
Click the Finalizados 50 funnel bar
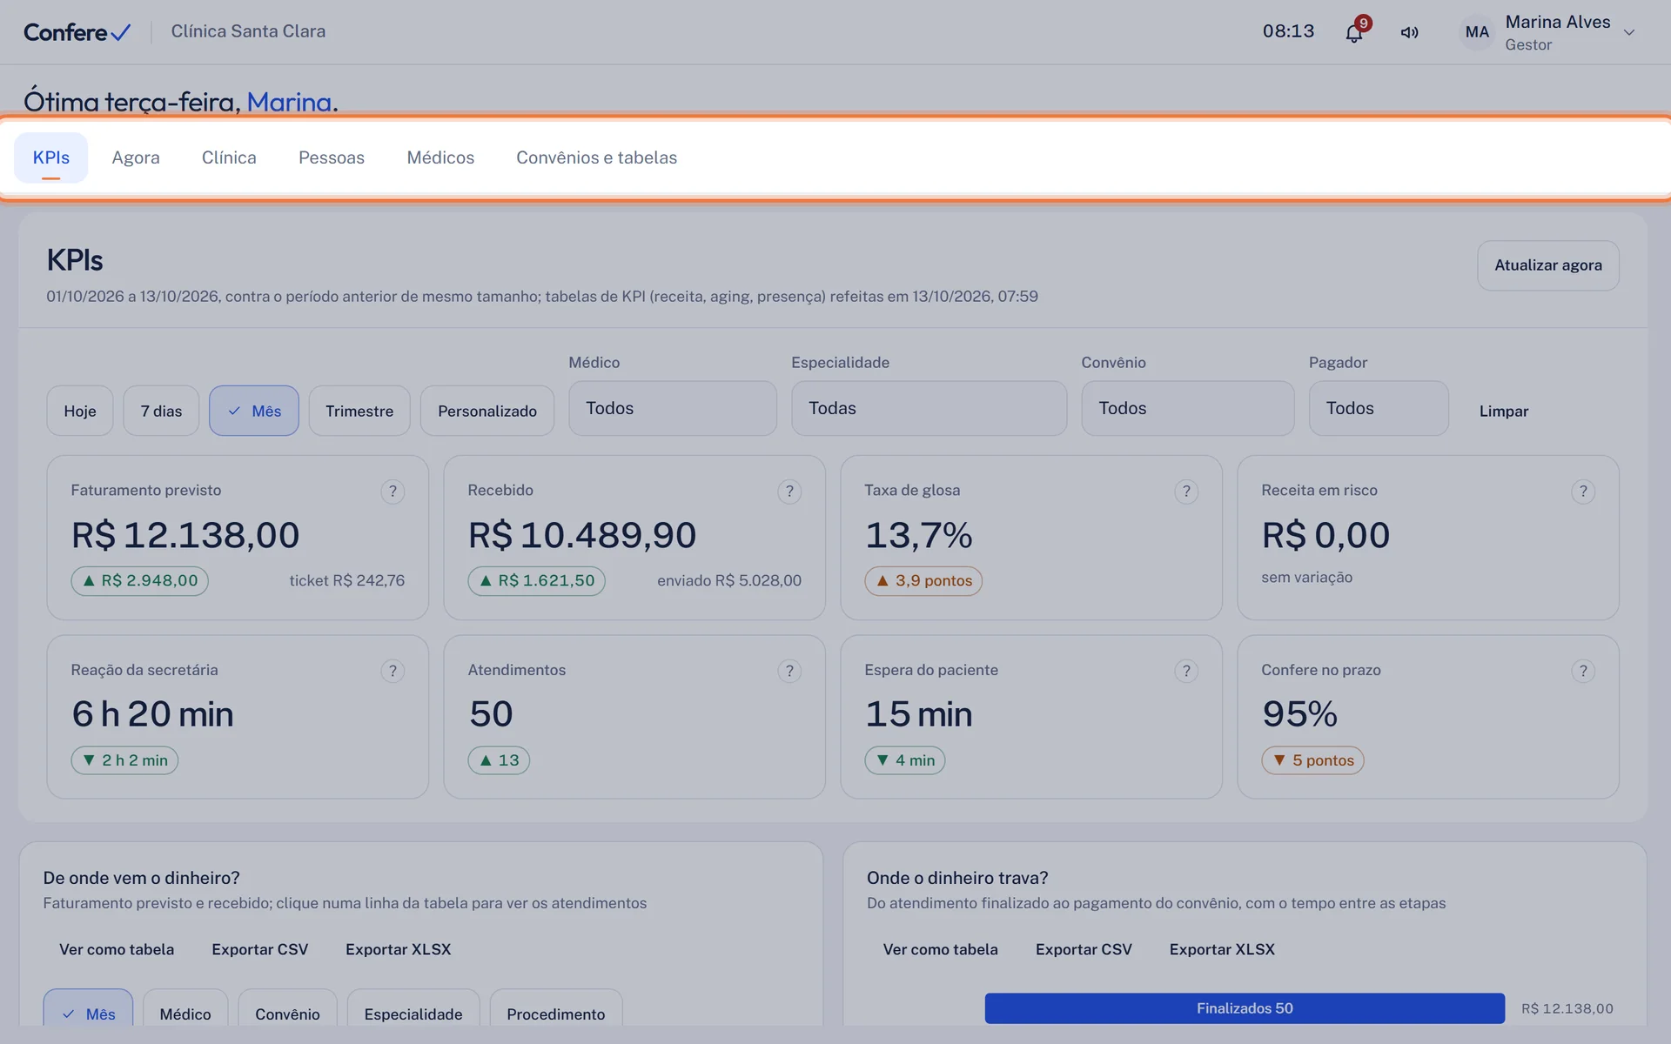point(1245,1008)
